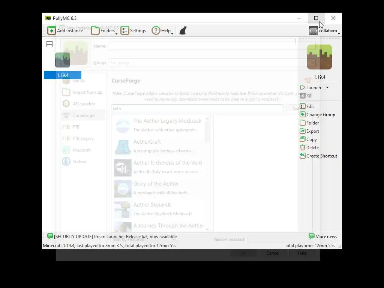384x288 pixels.
Task: Open the instance Folder
Action: (309, 123)
